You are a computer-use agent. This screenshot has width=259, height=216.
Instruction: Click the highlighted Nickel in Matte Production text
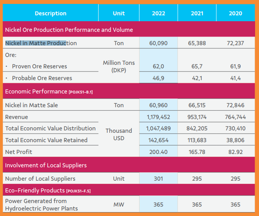click(x=41, y=43)
